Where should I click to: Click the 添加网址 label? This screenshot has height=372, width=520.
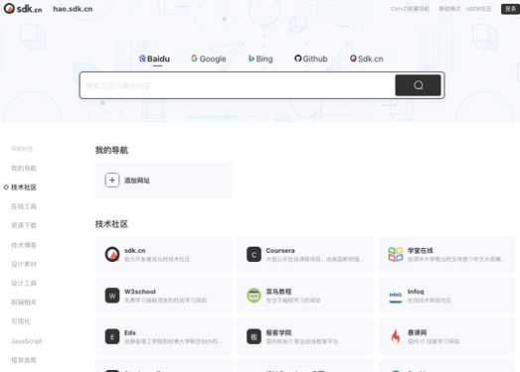137,181
